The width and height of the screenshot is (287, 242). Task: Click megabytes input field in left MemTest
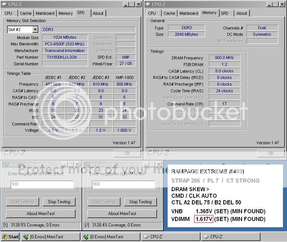[42, 184]
